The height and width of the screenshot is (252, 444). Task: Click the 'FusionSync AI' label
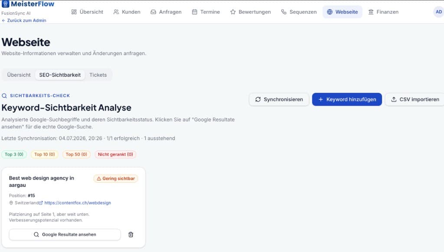(16, 13)
